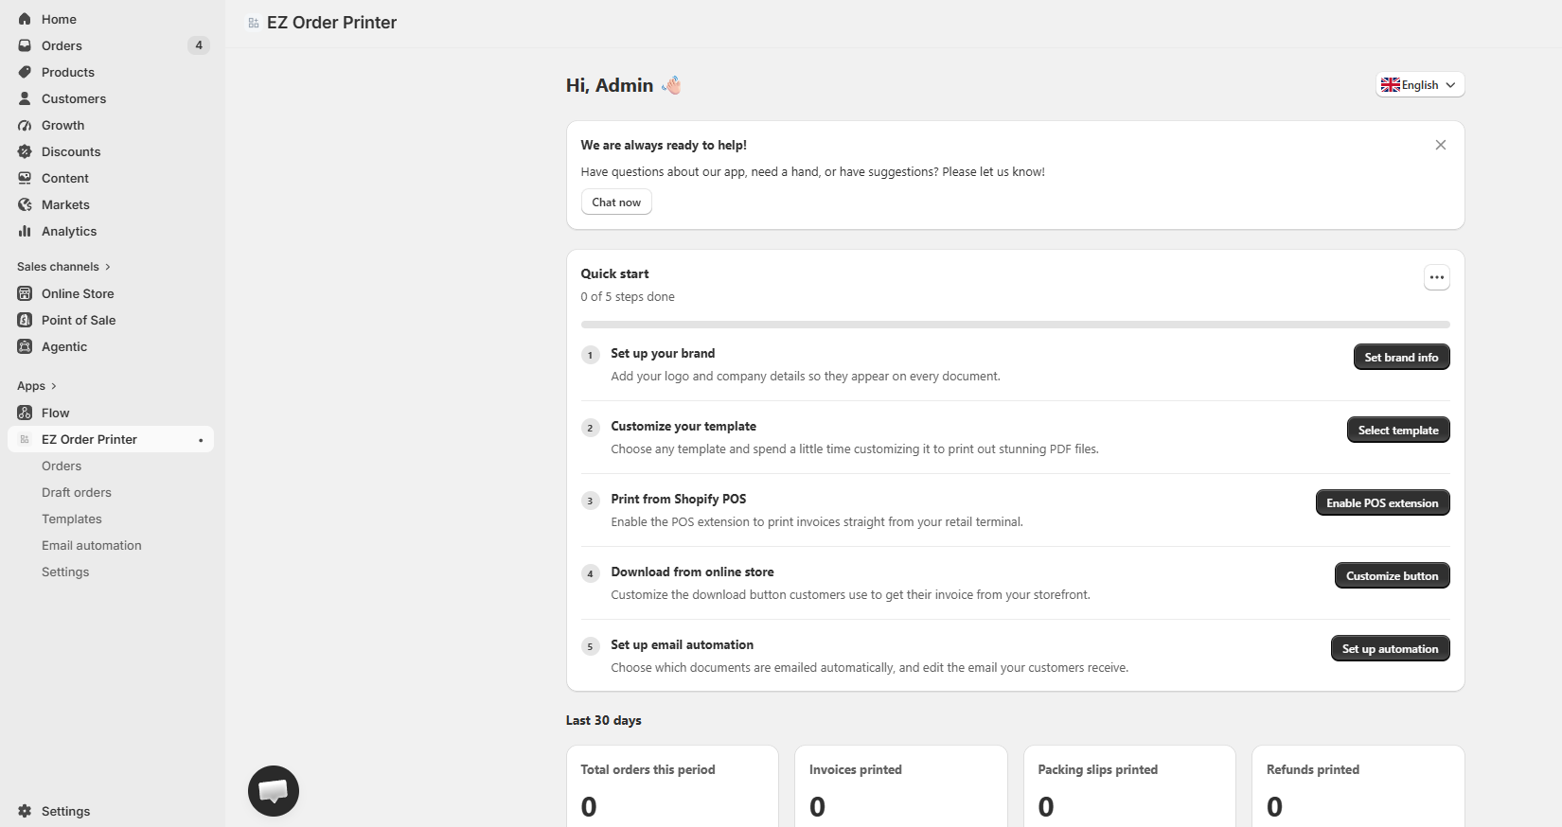Click the Content icon in sidebar

(25, 178)
